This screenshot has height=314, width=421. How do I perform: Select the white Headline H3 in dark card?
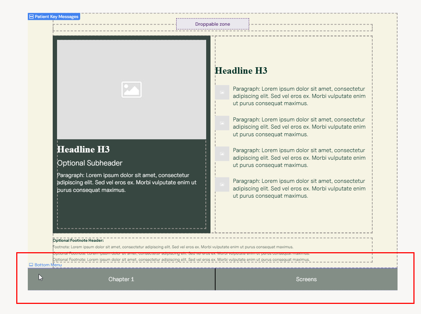click(83, 150)
